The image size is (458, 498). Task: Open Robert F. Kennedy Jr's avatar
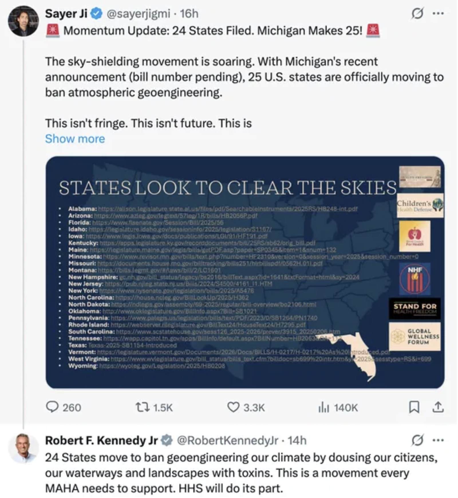tap(23, 448)
